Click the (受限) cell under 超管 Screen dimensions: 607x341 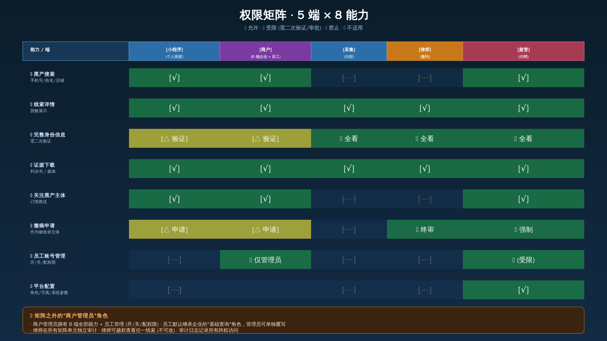tap(524, 260)
